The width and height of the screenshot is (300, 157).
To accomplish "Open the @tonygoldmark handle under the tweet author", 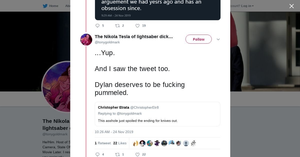I will point(107,42).
